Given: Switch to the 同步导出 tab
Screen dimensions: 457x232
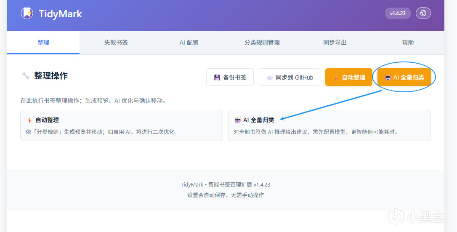Looking at the screenshot, I should coord(335,43).
